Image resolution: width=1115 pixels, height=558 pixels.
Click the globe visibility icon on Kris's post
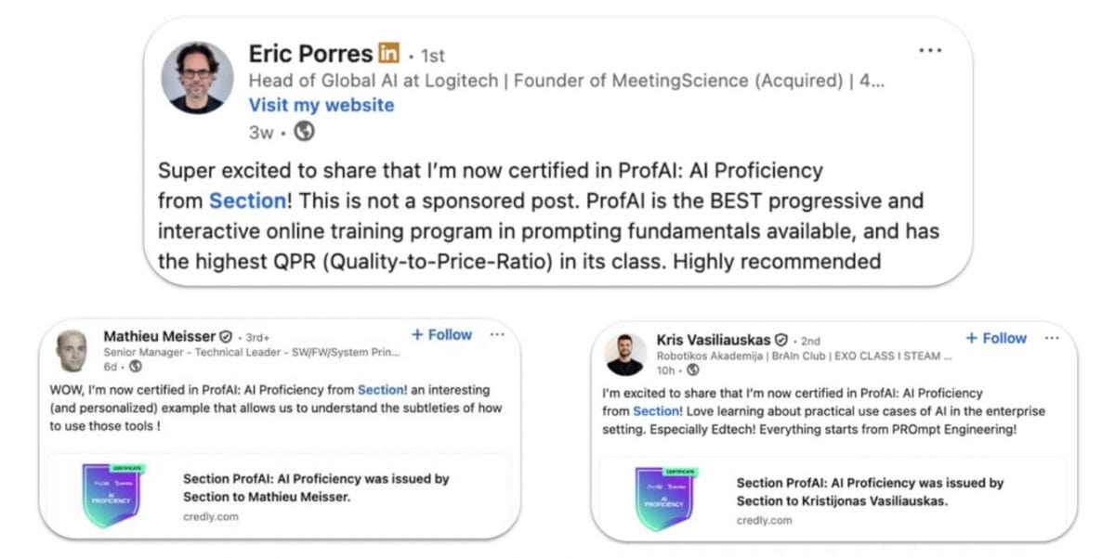point(692,370)
